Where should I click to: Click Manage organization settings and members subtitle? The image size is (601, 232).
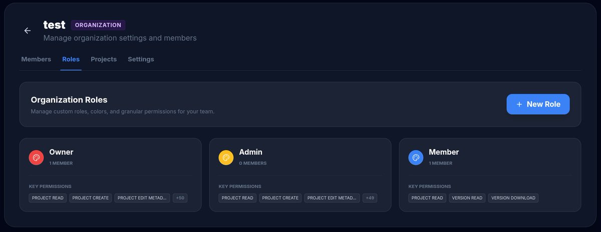click(x=120, y=38)
